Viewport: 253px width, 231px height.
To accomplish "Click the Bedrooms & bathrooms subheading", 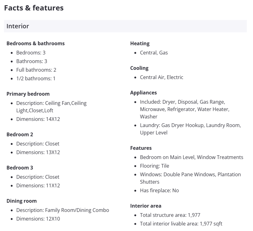I will coord(36,43).
